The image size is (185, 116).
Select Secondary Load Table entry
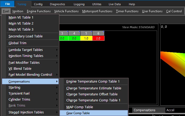tap(25, 36)
